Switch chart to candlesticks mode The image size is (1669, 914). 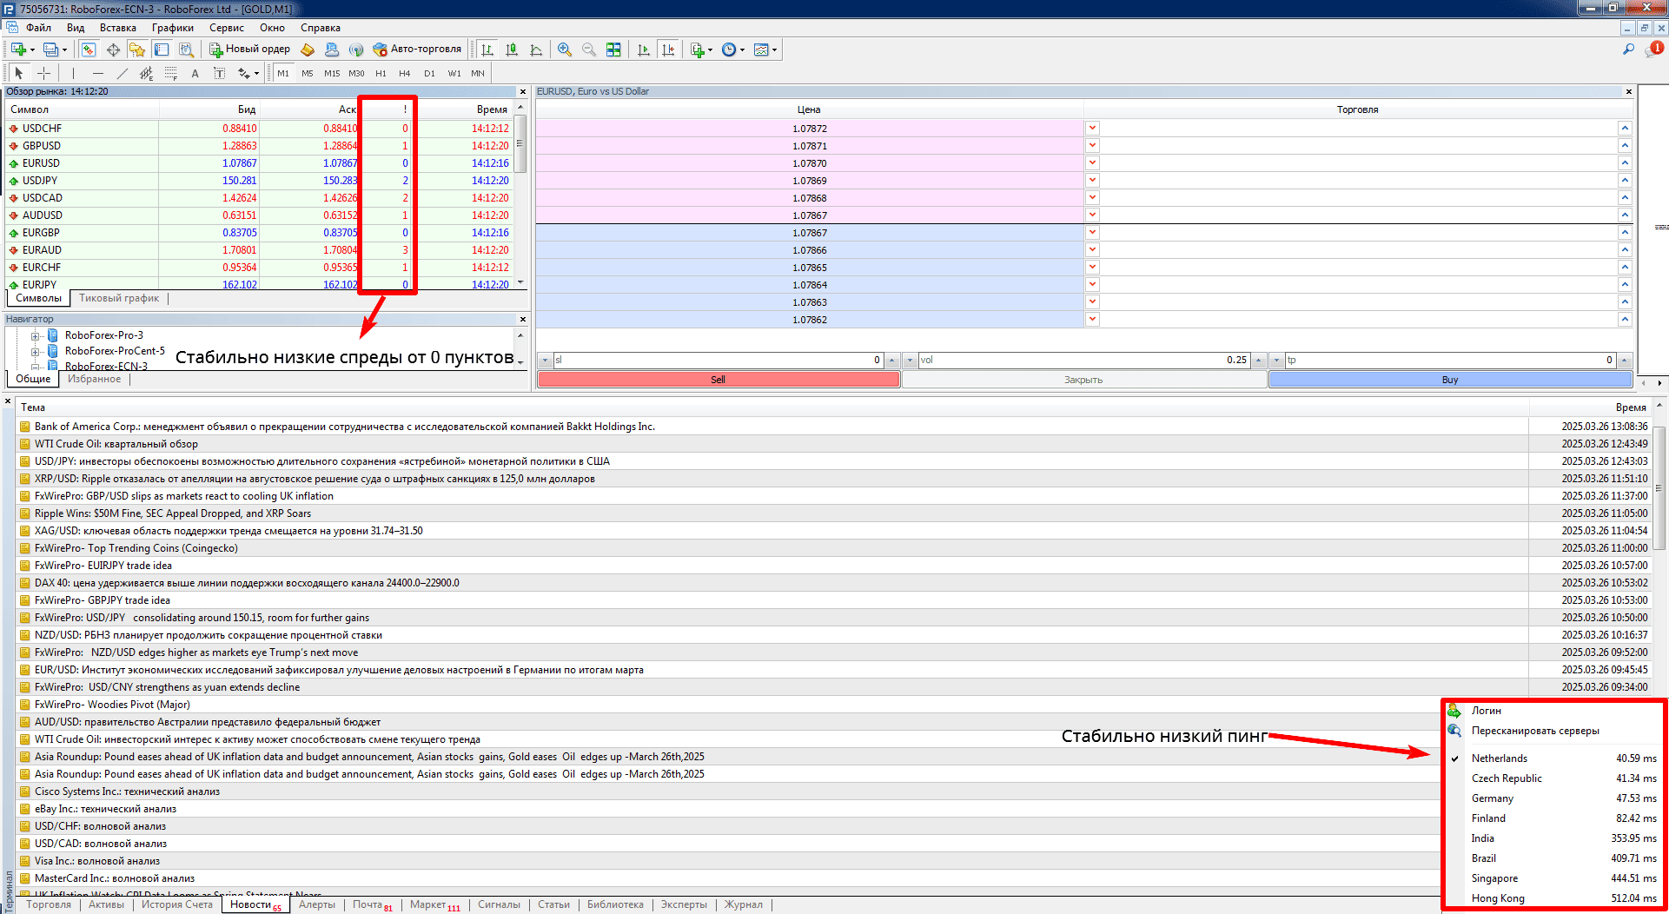point(512,50)
